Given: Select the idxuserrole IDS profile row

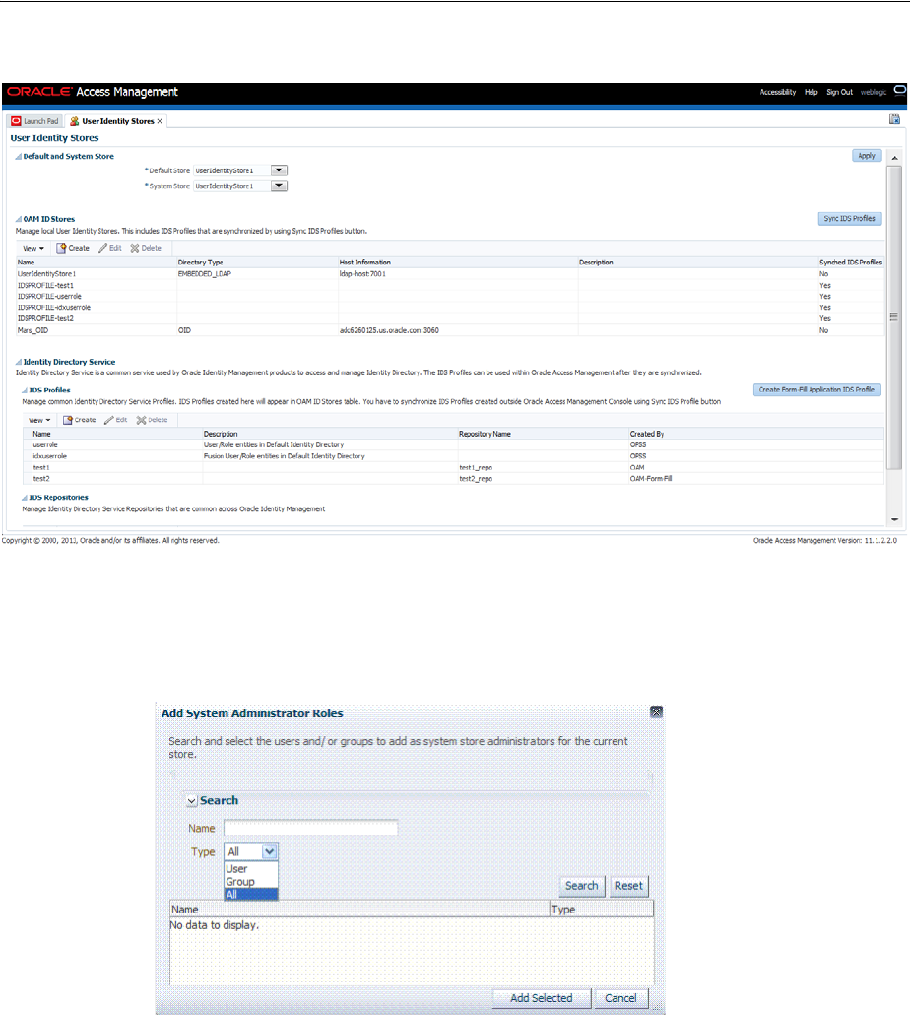Looking at the screenshot, I should 453,456.
